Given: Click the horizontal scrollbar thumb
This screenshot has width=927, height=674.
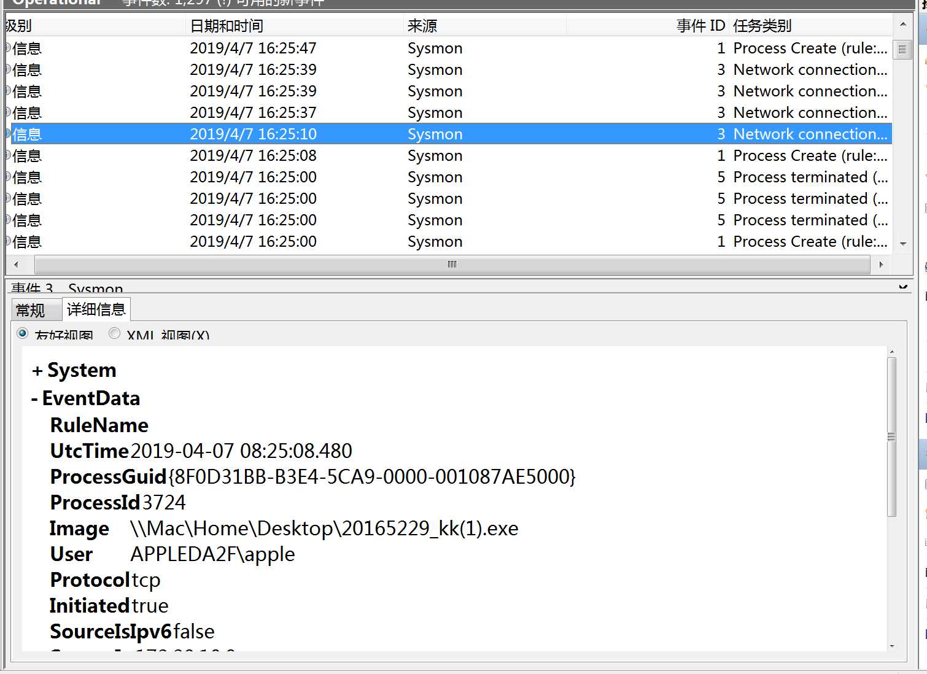Looking at the screenshot, I should tap(452, 265).
